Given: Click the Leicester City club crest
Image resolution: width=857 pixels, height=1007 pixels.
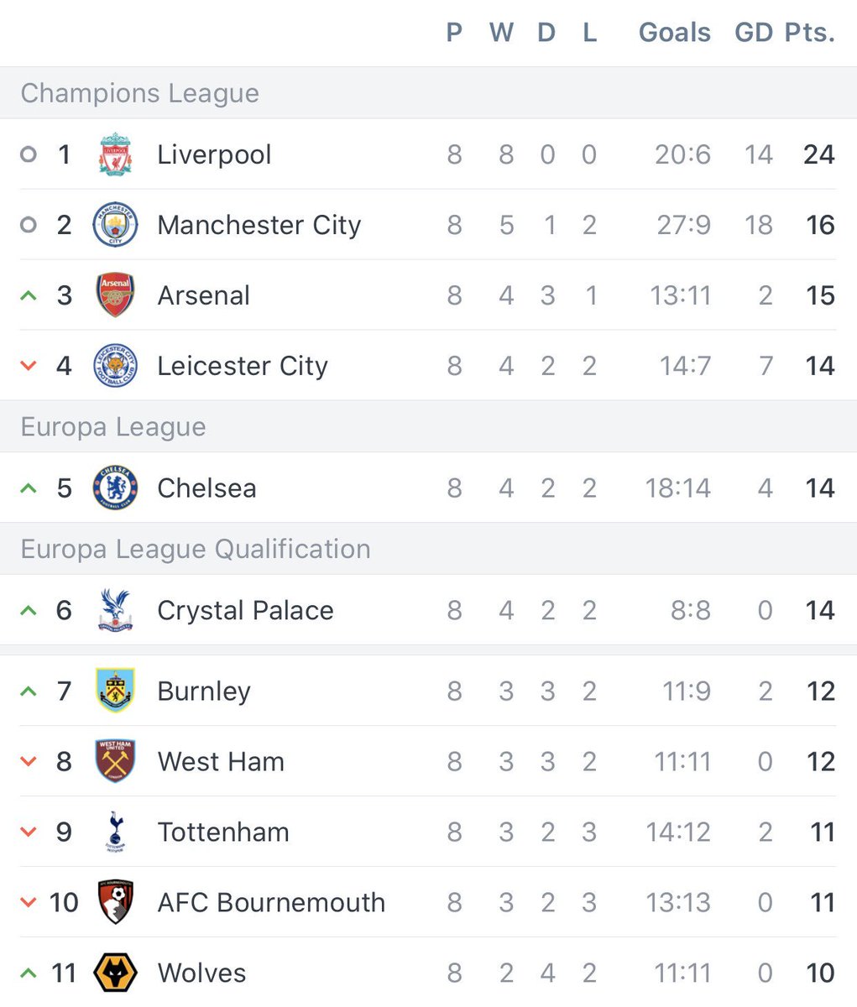Looking at the screenshot, I should (x=115, y=366).
